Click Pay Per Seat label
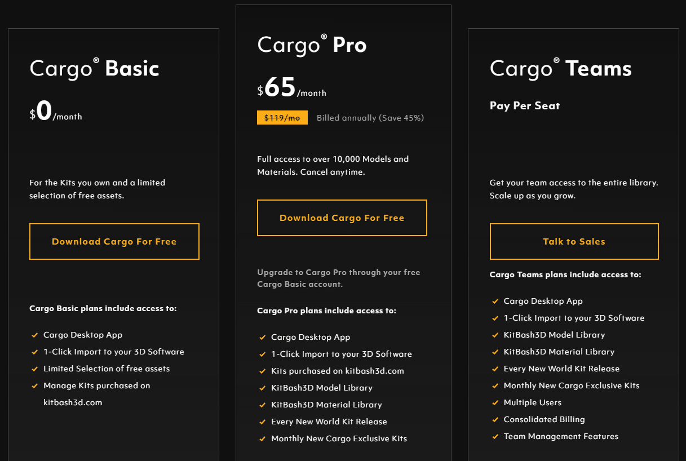 coord(525,106)
